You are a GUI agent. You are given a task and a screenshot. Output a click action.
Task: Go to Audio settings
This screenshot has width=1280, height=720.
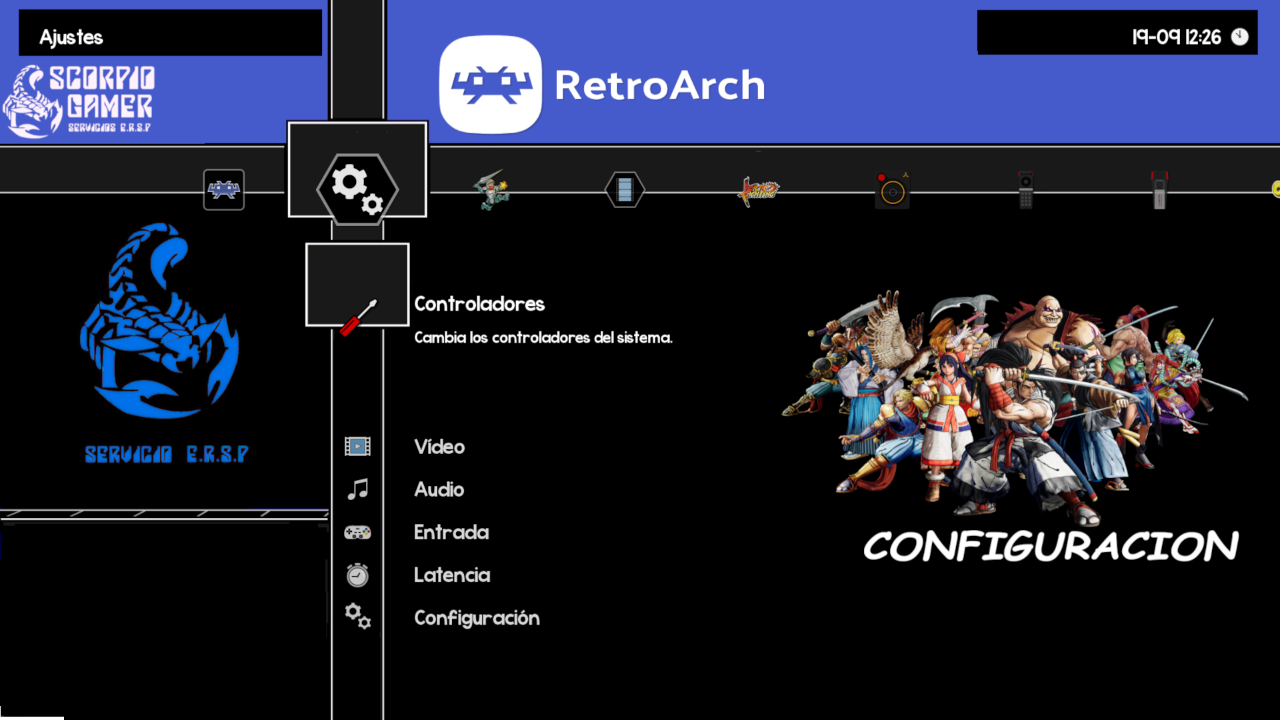[439, 489]
